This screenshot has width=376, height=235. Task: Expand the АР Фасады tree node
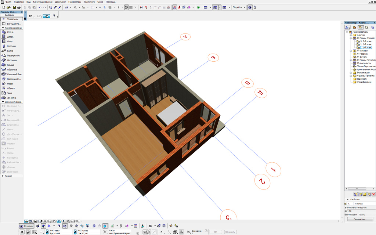tap(351, 51)
